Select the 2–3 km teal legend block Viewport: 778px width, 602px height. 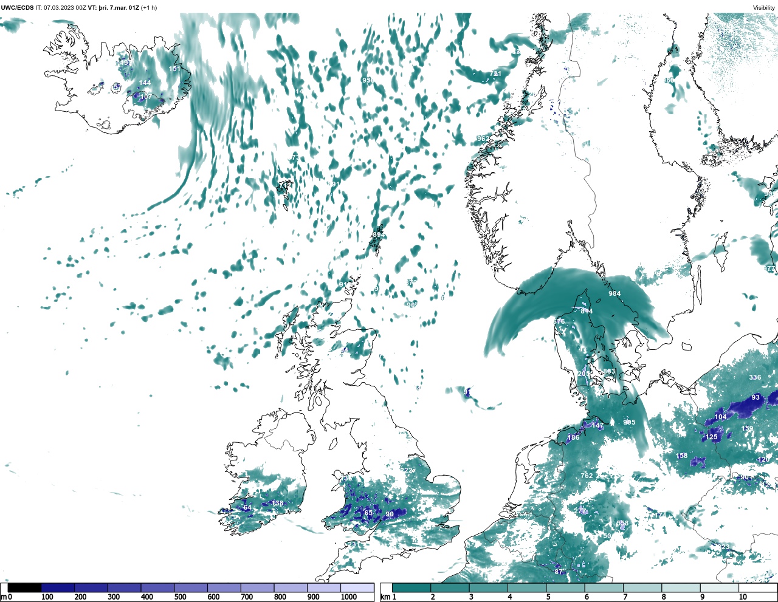click(x=450, y=588)
